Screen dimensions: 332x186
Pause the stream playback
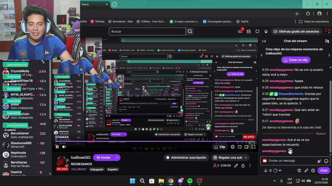[x=57, y=147]
